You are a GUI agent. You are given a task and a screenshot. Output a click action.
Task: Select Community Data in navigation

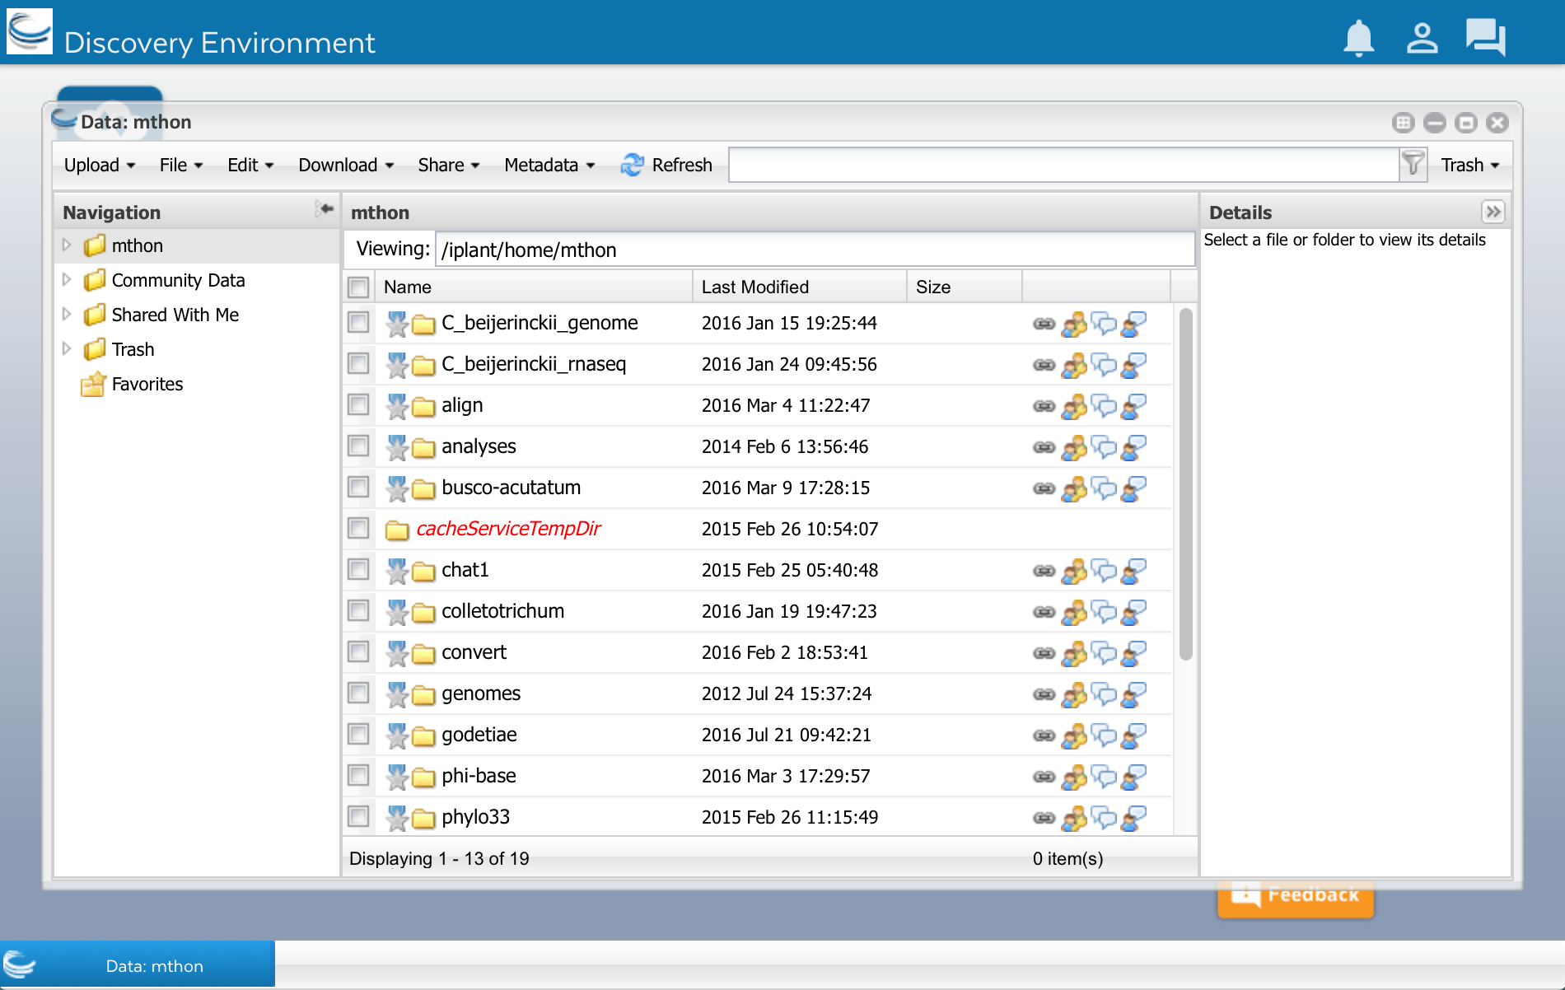[x=178, y=280]
